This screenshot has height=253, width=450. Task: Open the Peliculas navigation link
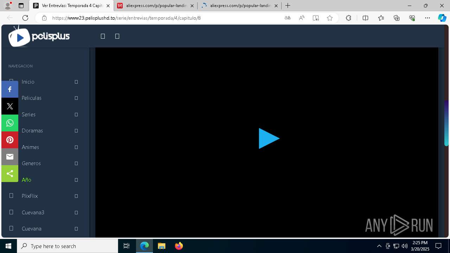click(32, 98)
